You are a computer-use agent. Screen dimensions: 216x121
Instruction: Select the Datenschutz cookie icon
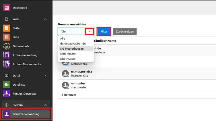pyautogui.click(x=6, y=46)
